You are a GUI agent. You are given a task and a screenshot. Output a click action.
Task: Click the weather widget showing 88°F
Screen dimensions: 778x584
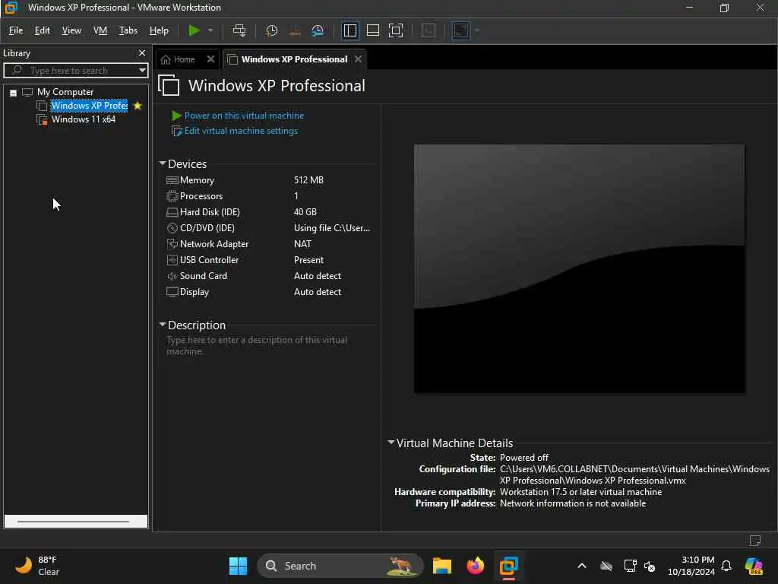pos(37,566)
